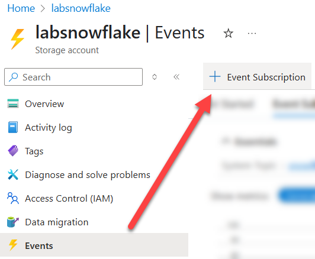
Task: Click the plus icon for Event Subscription
Action: point(215,77)
